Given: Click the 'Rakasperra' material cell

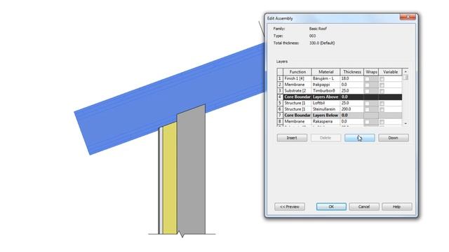Looking at the screenshot, I should point(326,121).
